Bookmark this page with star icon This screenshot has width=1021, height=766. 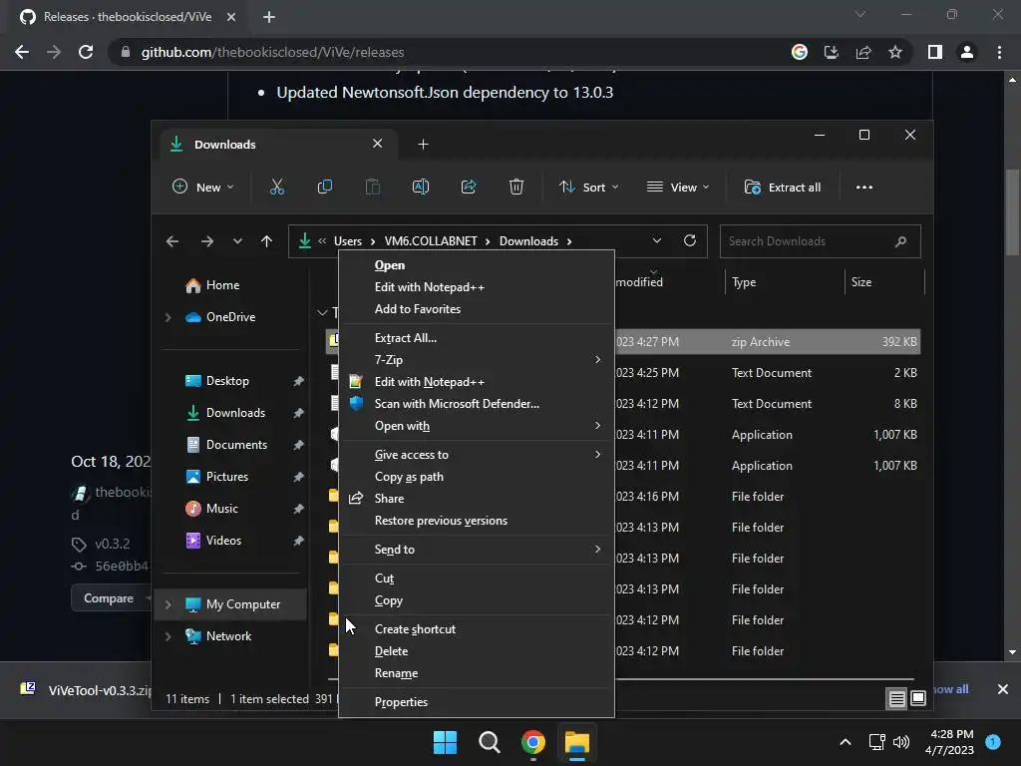pos(895,52)
